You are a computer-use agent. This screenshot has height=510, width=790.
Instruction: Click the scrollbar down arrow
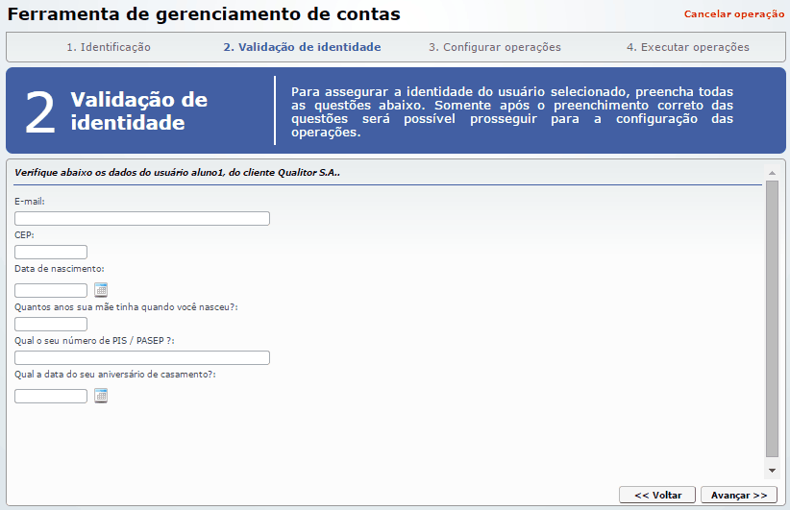point(772,471)
